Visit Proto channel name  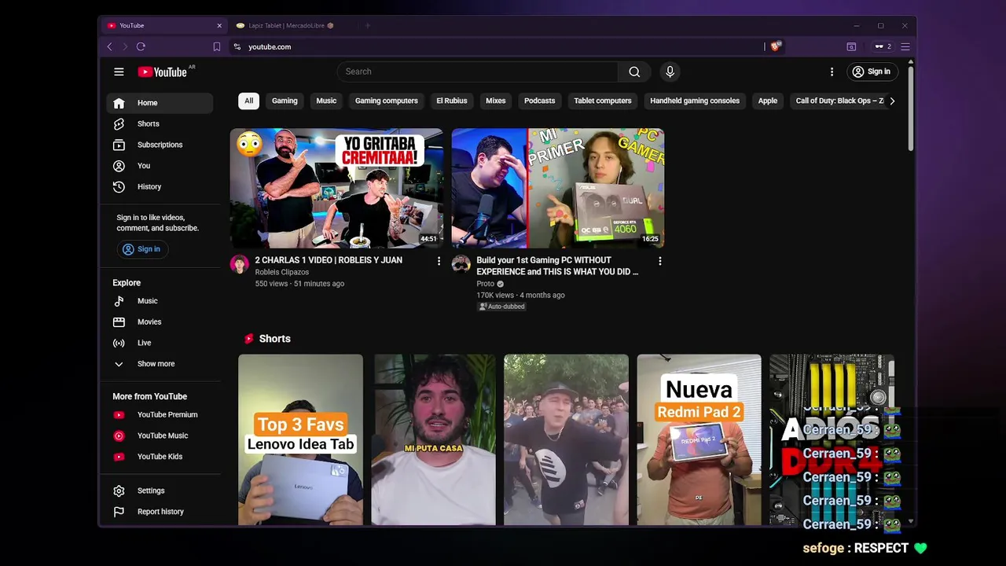(486, 284)
